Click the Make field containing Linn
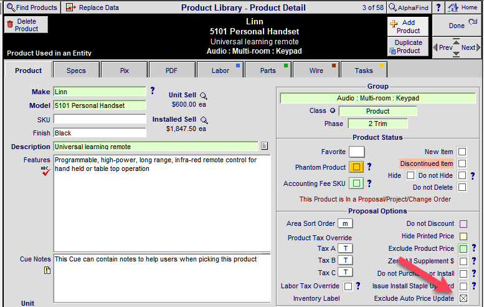This screenshot has width=484, height=307. click(x=100, y=92)
